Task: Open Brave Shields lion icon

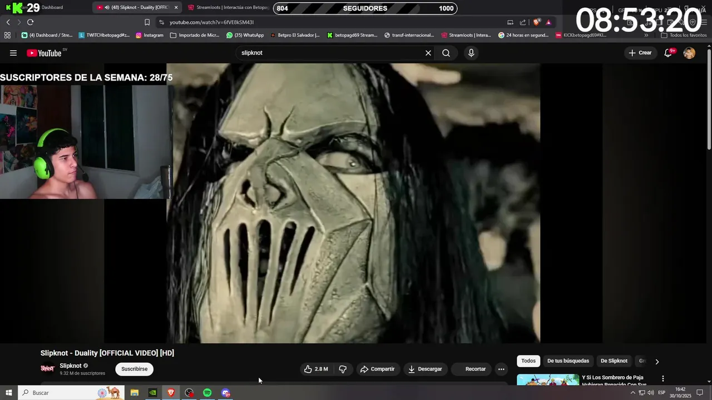Action: (x=536, y=22)
